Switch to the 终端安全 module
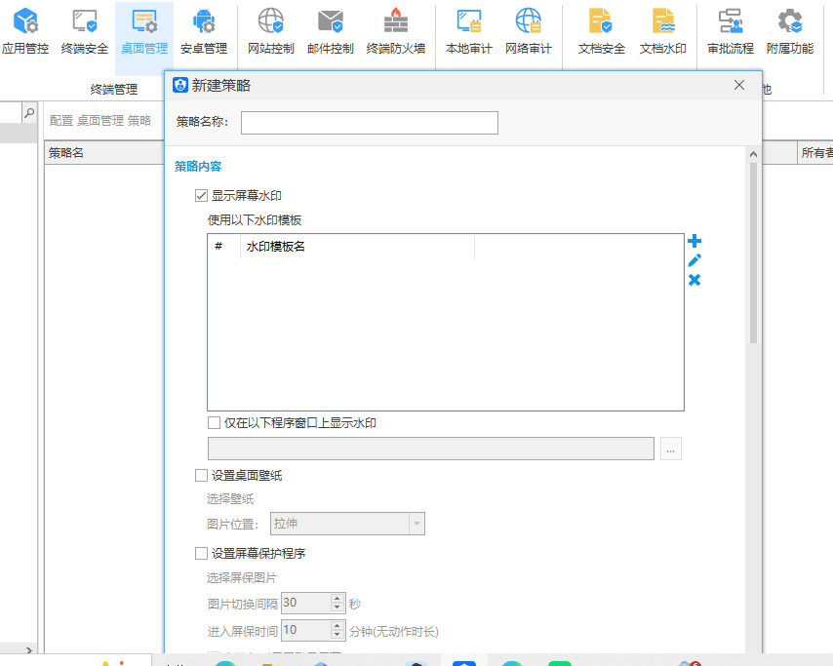Viewport: 833px width, 666px height. tap(84, 29)
